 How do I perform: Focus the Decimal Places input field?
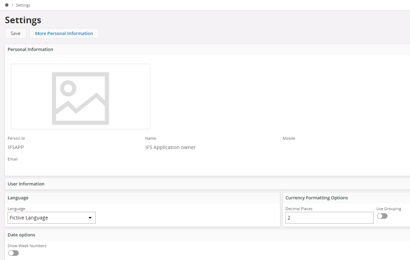(329, 218)
